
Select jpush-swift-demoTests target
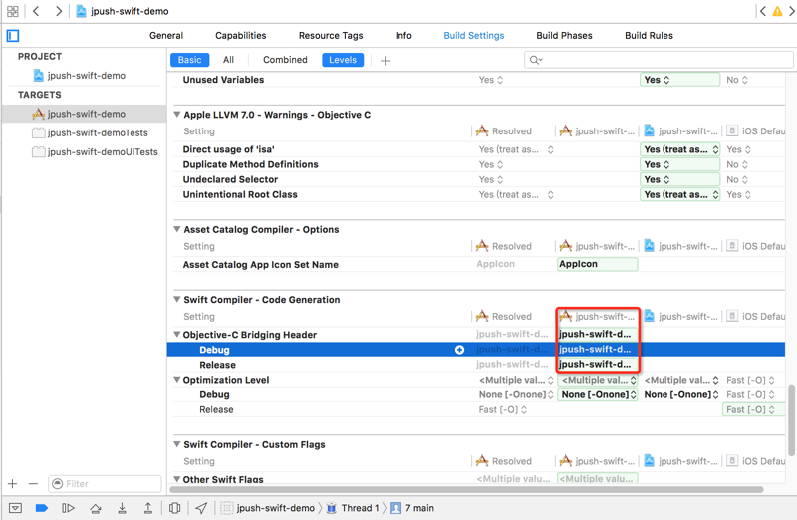90,133
